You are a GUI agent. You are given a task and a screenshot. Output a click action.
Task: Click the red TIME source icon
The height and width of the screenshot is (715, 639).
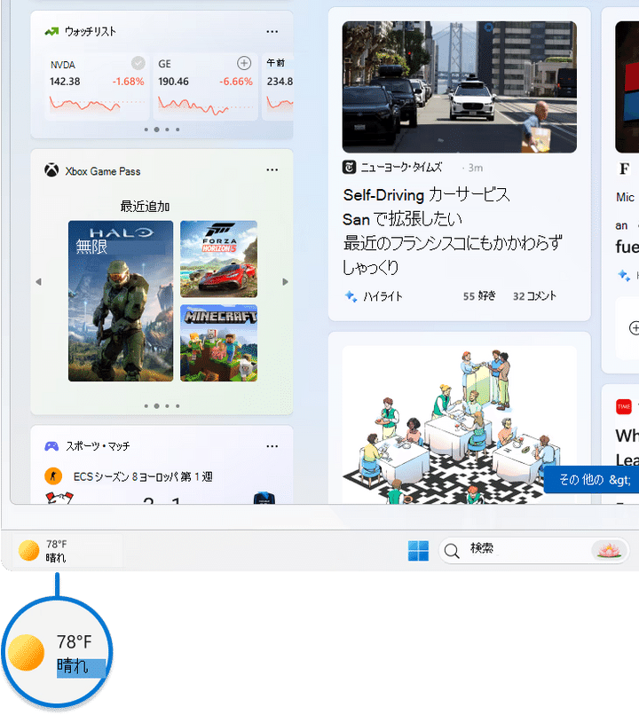pos(624,406)
